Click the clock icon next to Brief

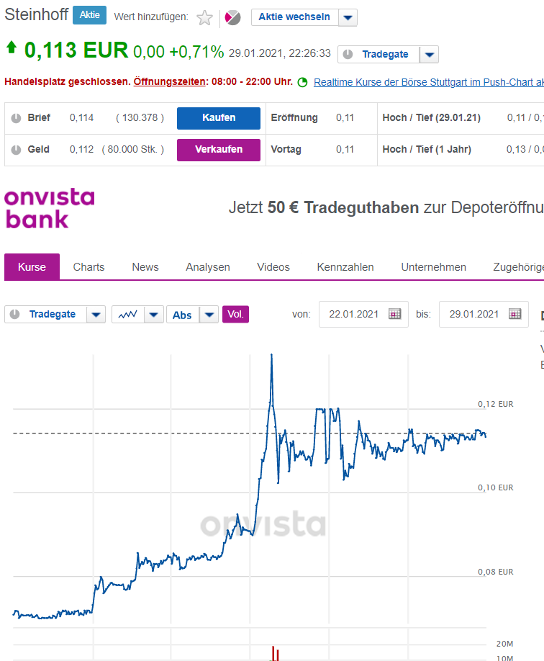tap(16, 118)
